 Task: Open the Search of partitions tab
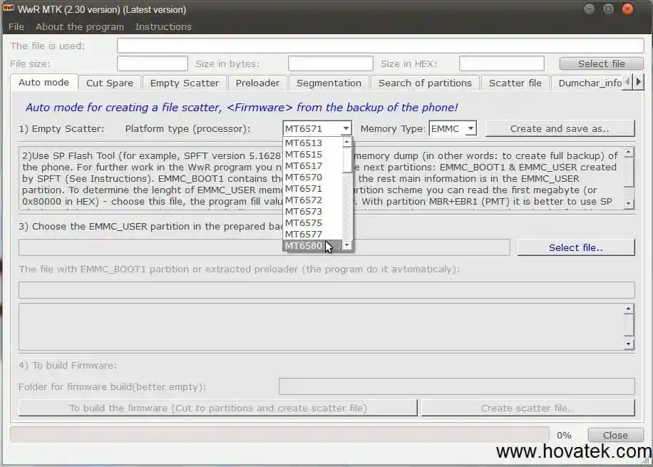click(425, 83)
